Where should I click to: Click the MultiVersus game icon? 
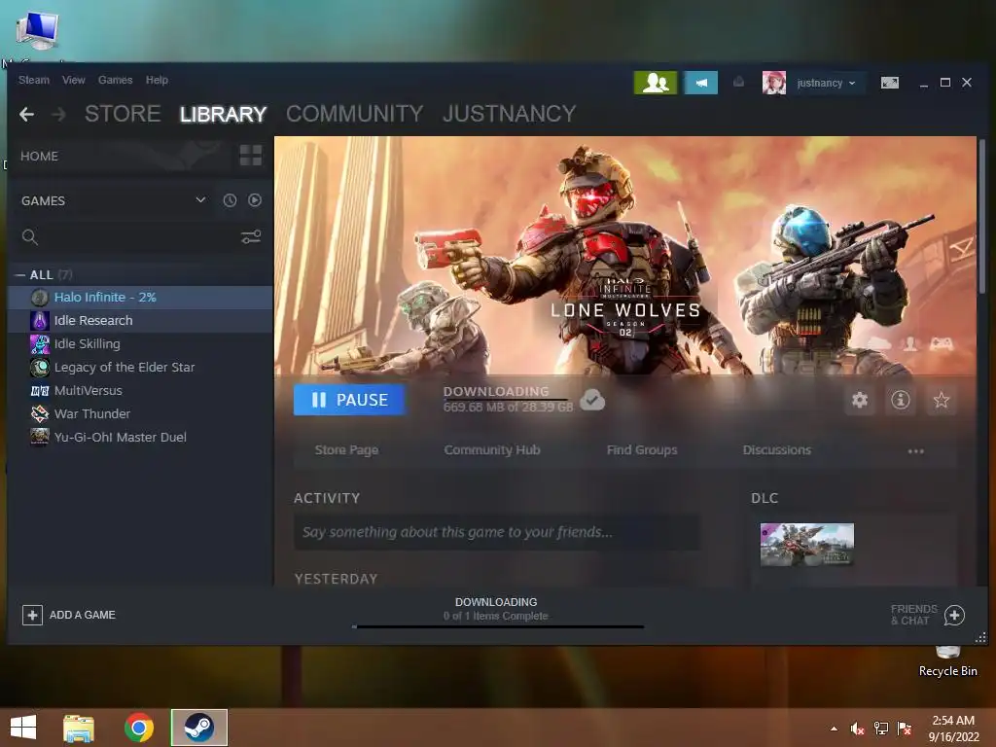tap(39, 391)
